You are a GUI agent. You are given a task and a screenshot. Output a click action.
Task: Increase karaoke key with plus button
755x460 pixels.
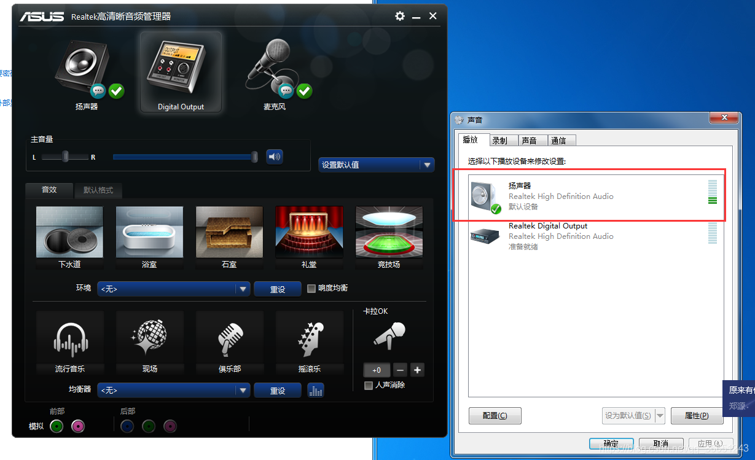coord(418,370)
